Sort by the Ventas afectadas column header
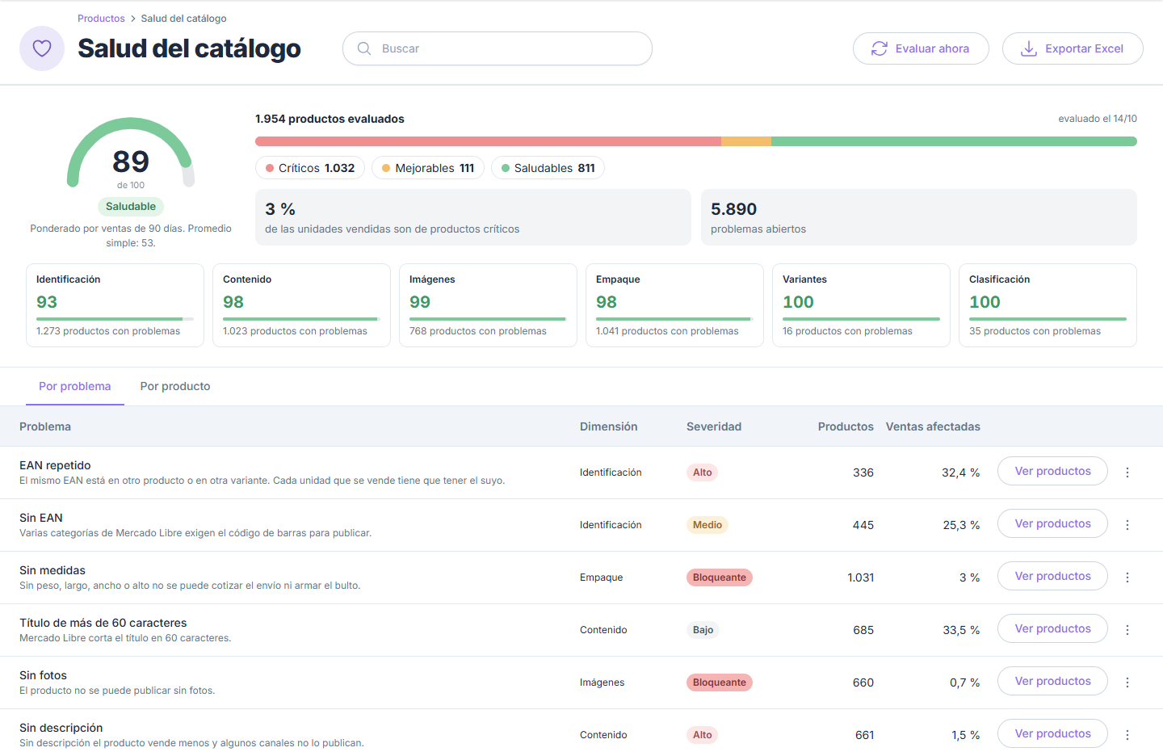 pyautogui.click(x=933, y=426)
